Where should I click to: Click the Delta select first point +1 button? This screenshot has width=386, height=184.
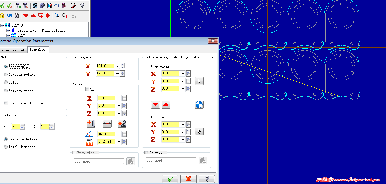pyautogui.click(x=91, y=124)
